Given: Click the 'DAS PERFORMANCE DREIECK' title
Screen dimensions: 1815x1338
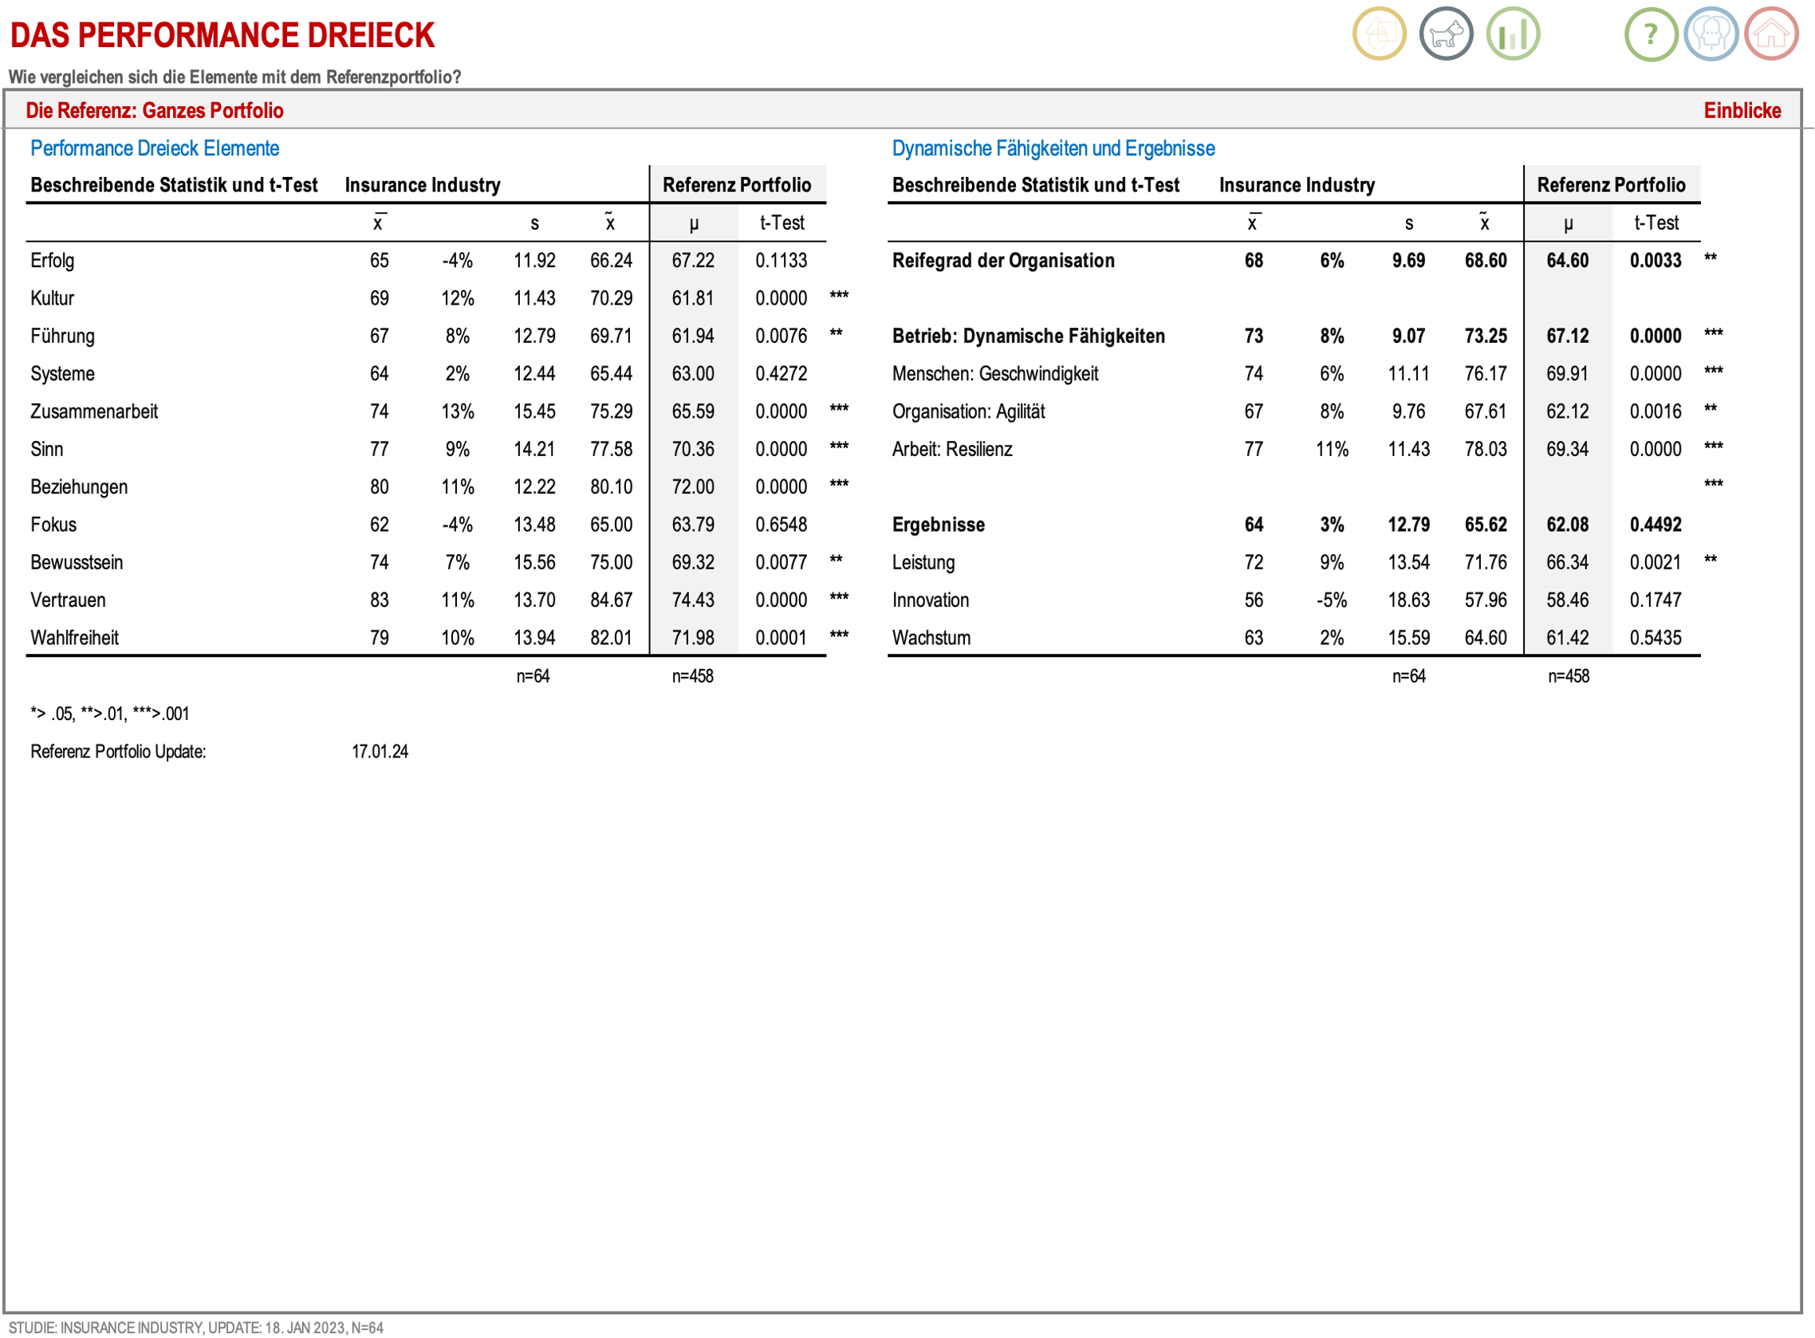Looking at the screenshot, I should pyautogui.click(x=222, y=35).
